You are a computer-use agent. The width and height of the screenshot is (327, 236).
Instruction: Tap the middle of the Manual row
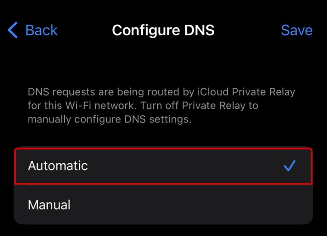[163, 205]
